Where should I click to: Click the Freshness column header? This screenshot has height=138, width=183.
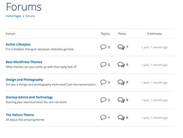[x=154, y=34]
